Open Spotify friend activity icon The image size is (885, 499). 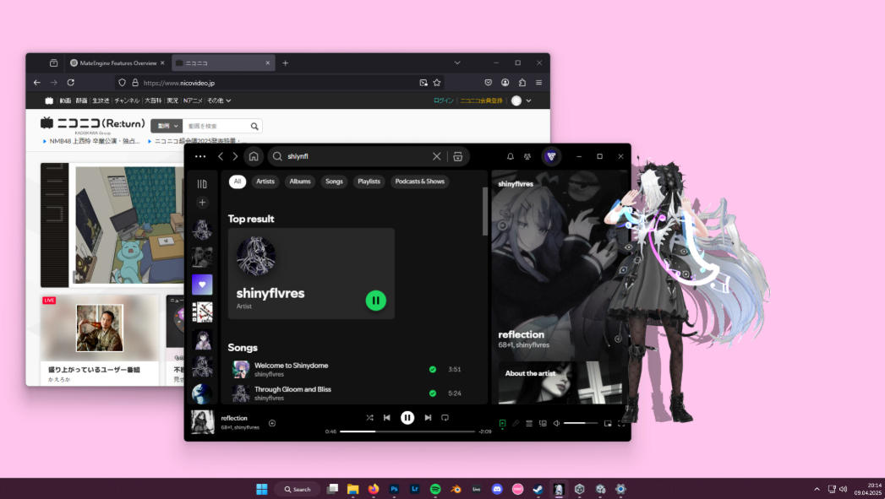(x=527, y=156)
